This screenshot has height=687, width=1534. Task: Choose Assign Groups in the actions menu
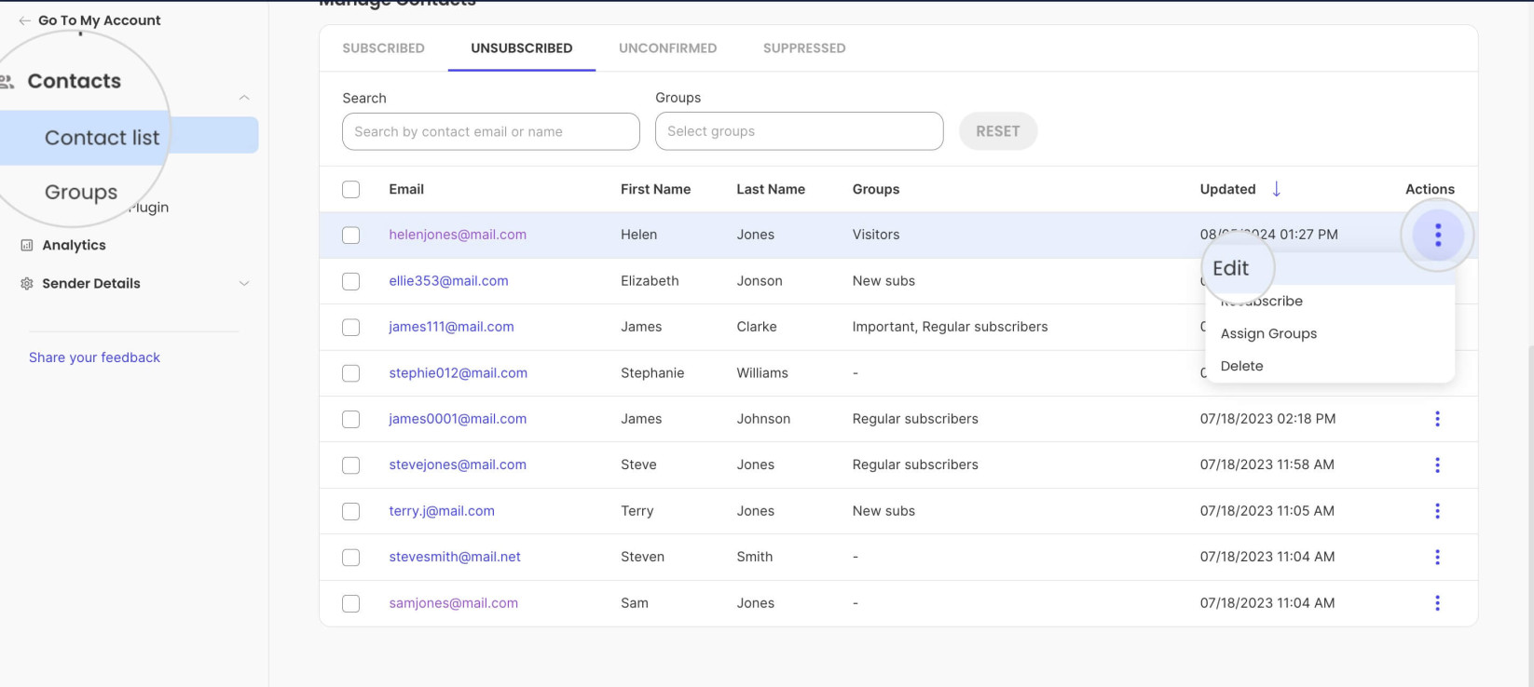click(1268, 333)
